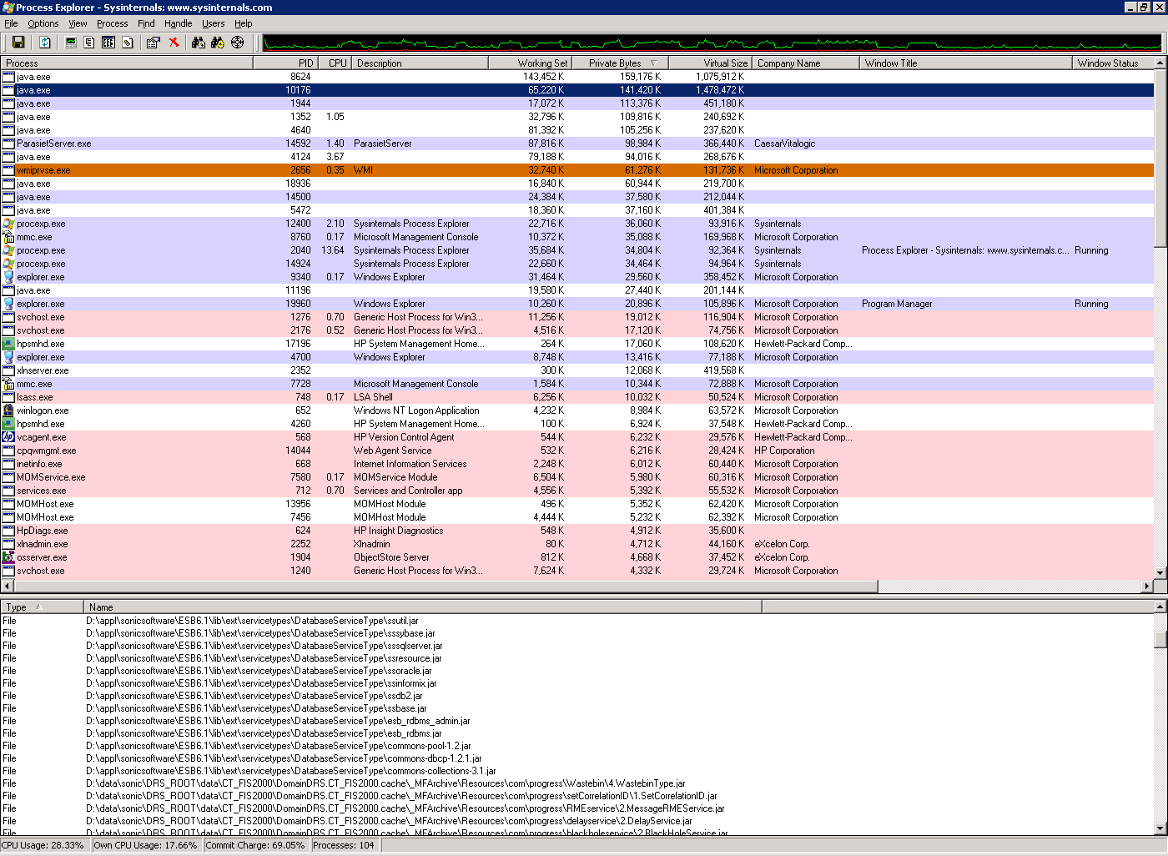Image resolution: width=1168 pixels, height=856 pixels.
Task: Click the icon of mmc.exe PID 8760
Action: pos(8,237)
